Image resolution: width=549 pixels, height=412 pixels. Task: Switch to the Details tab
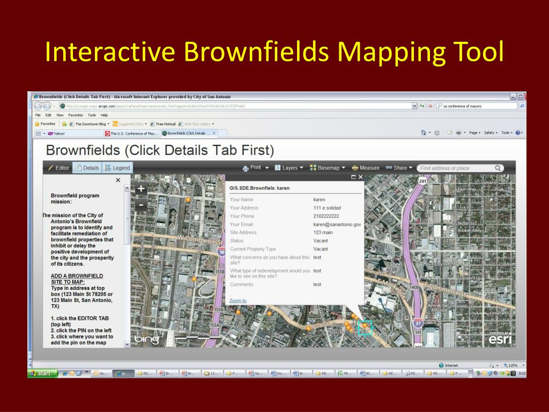[87, 168]
